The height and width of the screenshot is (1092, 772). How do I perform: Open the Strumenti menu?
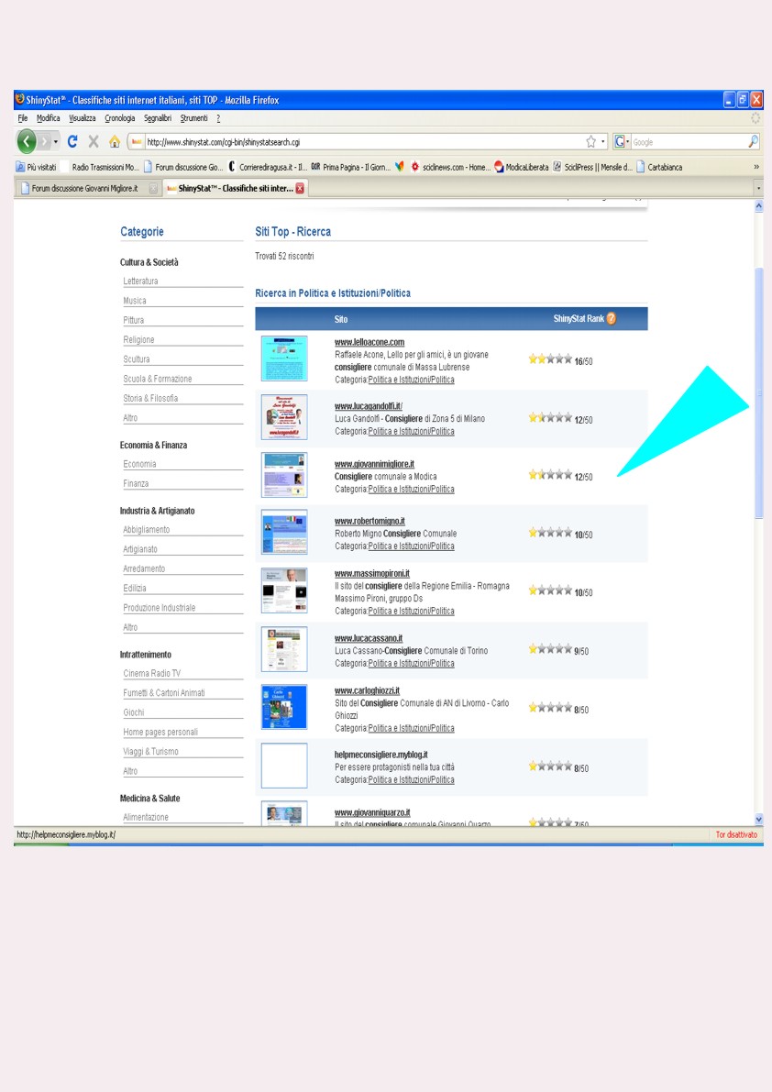pyautogui.click(x=193, y=118)
